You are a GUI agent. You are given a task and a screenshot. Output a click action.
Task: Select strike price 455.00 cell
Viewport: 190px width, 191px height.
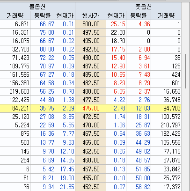click(x=91, y=178)
